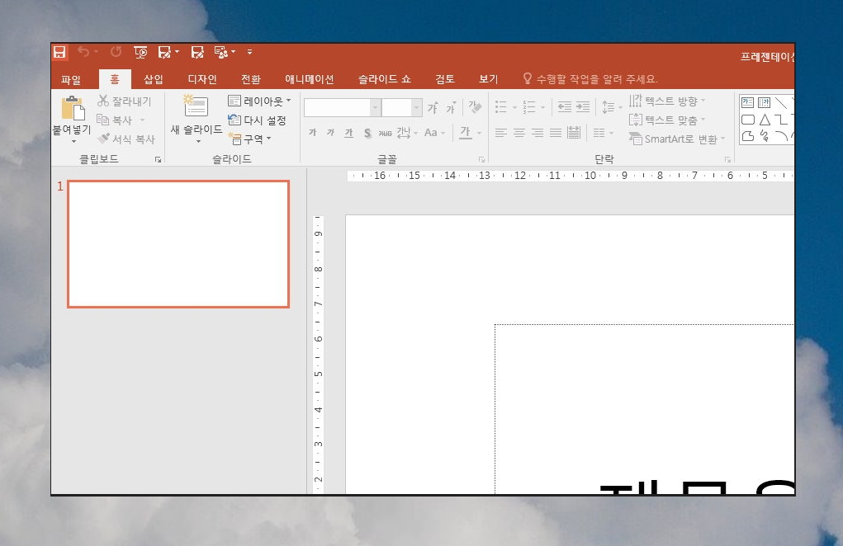Image resolution: width=843 pixels, height=546 pixels.
Task: Open the 애니메이션 tab
Action: tap(309, 79)
